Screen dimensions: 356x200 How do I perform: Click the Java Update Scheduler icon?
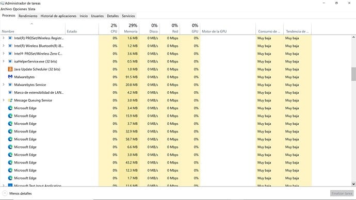[x=10, y=69]
